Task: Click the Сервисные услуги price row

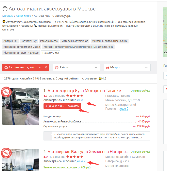Action: coord(97,126)
